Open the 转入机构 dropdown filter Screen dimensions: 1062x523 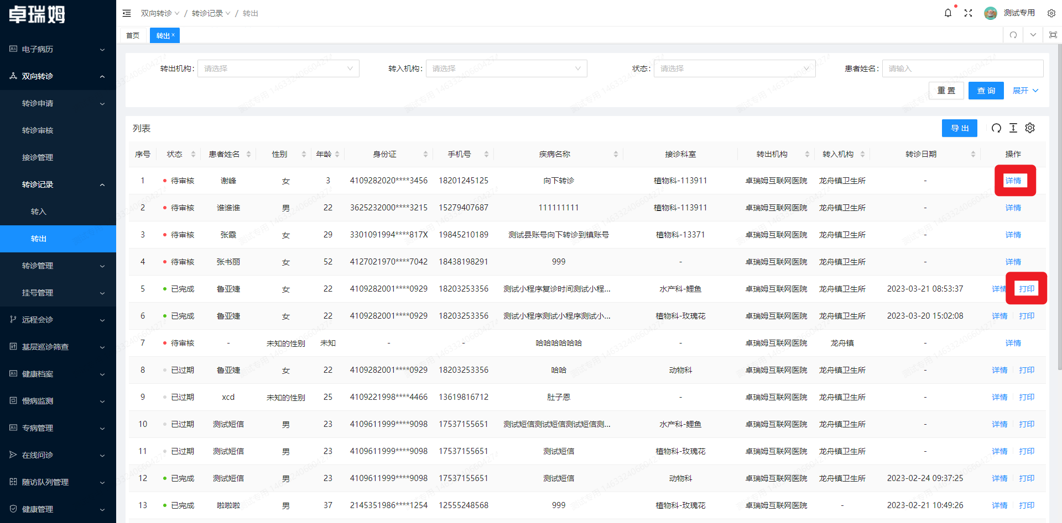506,68
